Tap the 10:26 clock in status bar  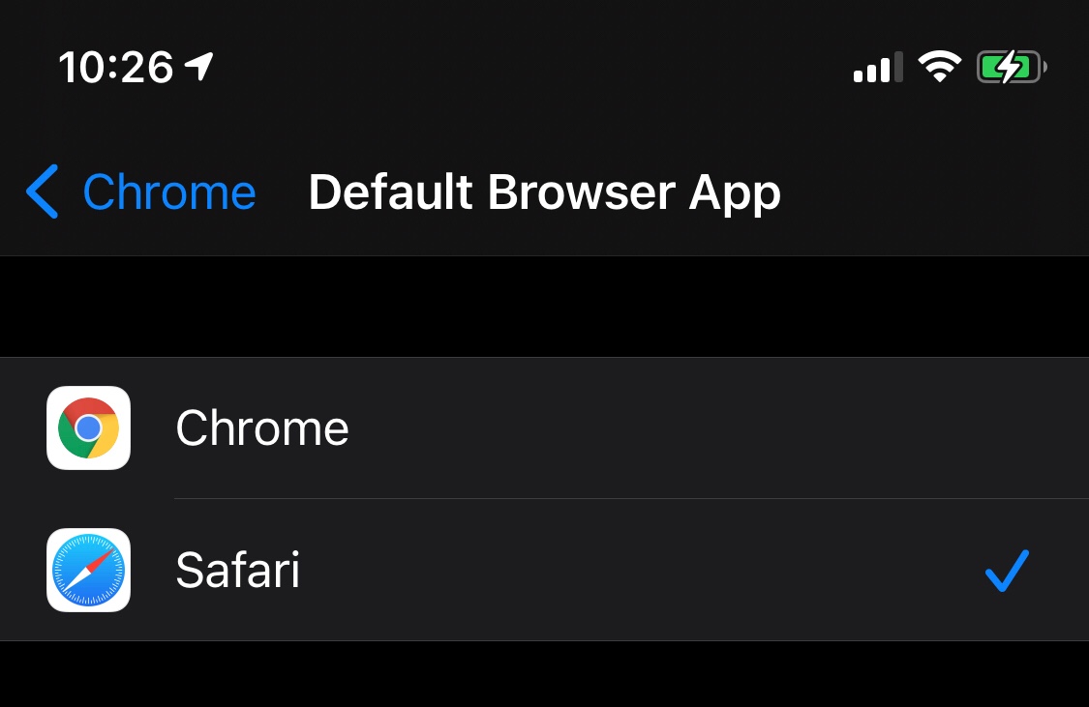(116, 68)
